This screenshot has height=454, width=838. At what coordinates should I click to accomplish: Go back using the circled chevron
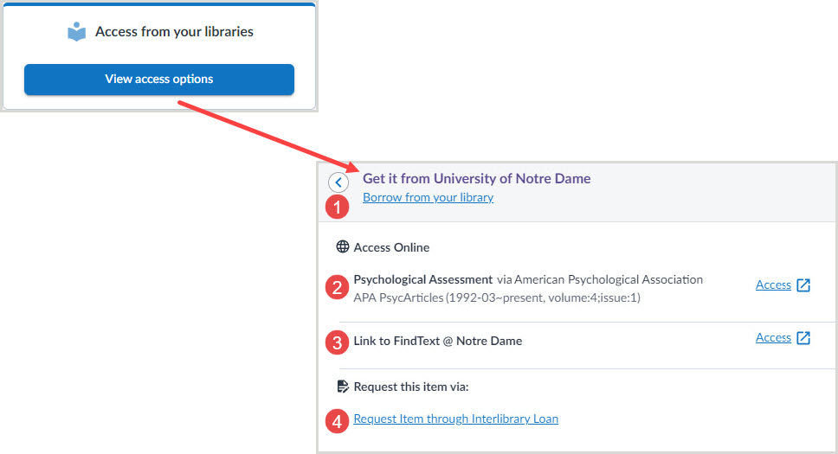click(338, 182)
